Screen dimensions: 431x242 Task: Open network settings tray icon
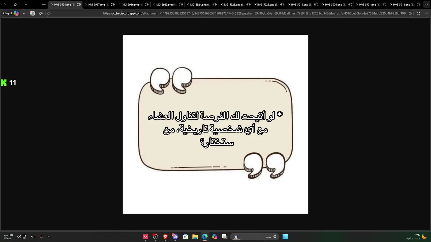click(25, 237)
